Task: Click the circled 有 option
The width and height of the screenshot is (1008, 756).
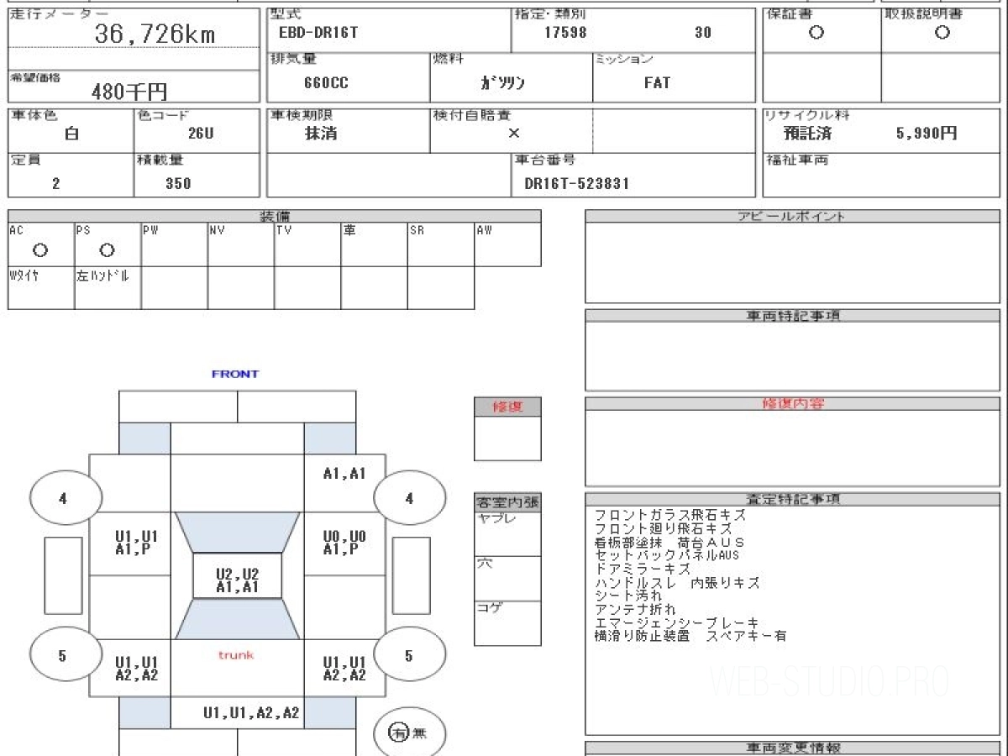Action: coord(398,733)
